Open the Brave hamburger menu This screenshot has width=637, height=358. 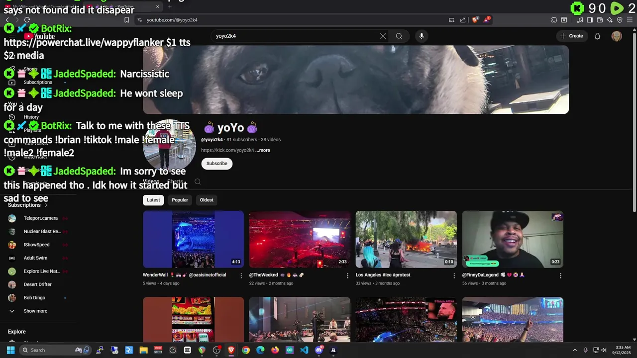(x=630, y=20)
